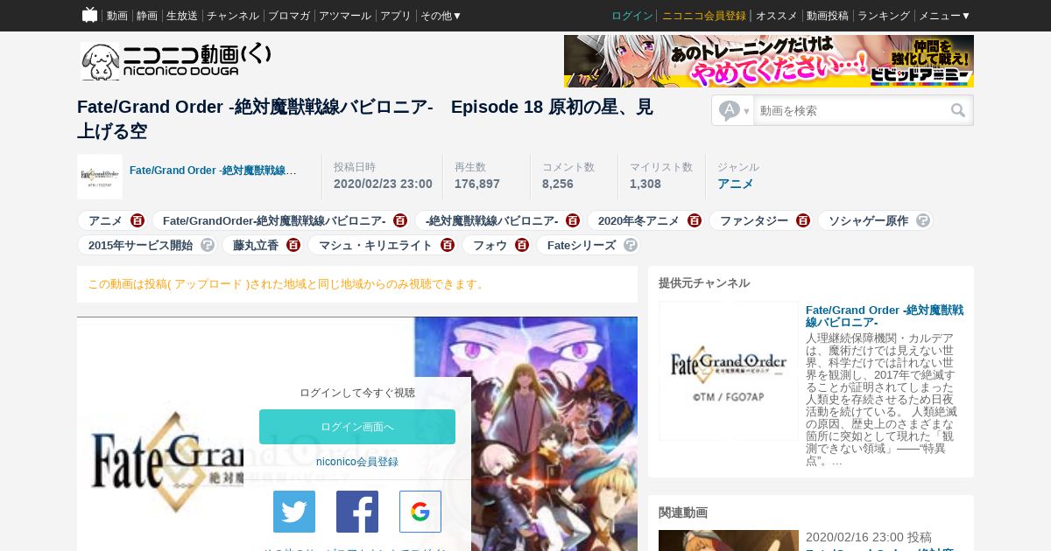
Task: Open the 動画投稿 link
Action: tap(828, 16)
